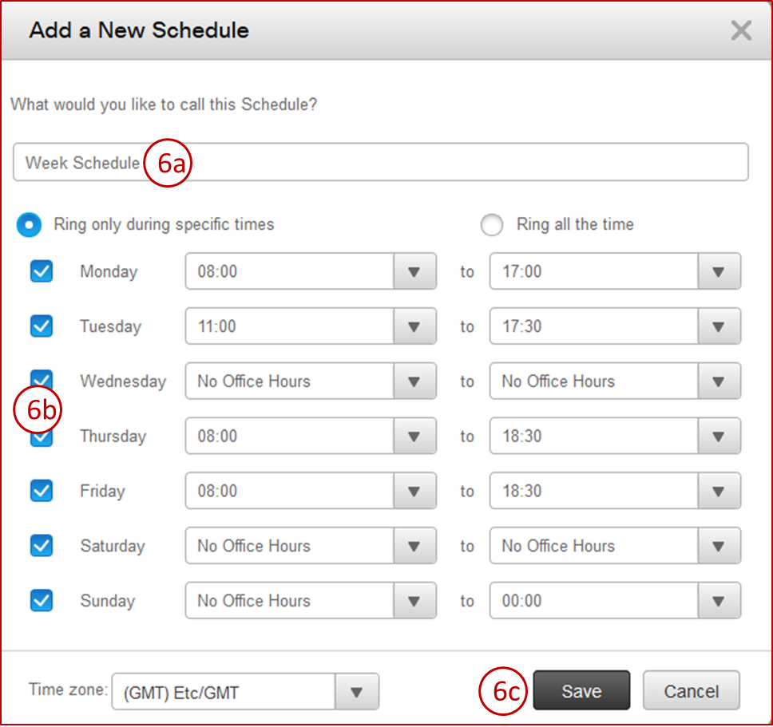Select Ring only during specific times

(x=30, y=225)
